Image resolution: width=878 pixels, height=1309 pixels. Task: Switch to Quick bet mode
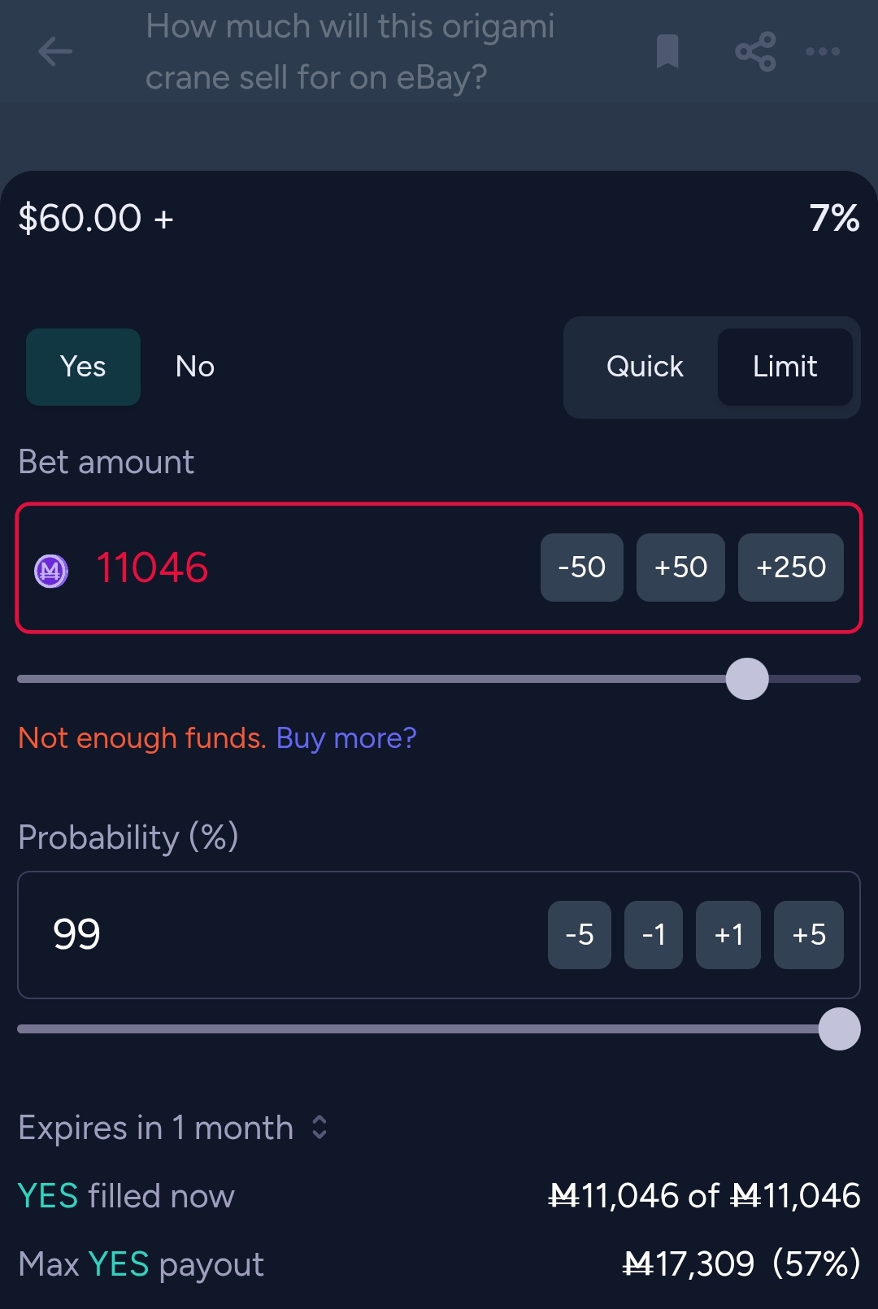(645, 367)
